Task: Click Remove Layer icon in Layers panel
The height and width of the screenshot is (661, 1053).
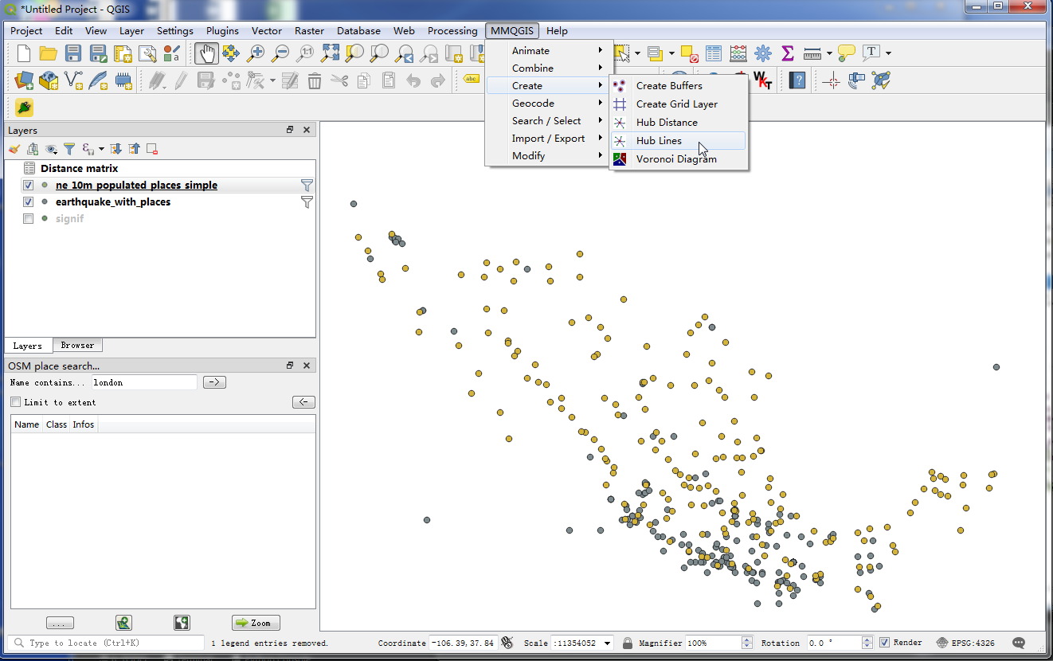Action: (x=152, y=149)
